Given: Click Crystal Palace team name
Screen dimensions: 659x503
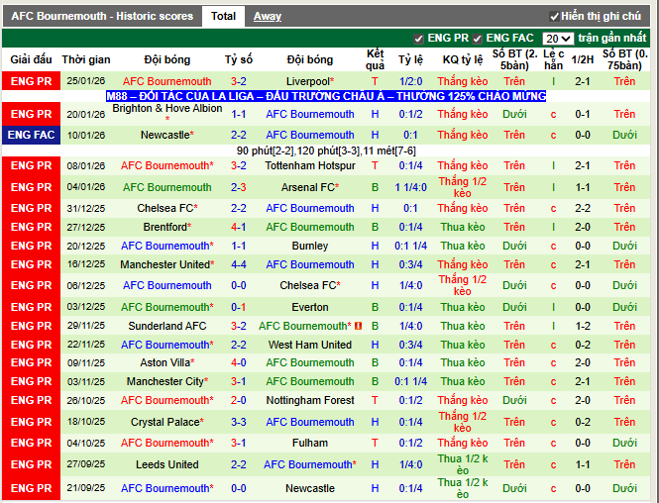Looking at the screenshot, I should (166, 422).
